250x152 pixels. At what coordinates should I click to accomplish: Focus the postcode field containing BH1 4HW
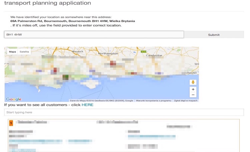[94, 35]
